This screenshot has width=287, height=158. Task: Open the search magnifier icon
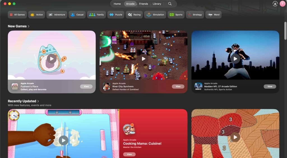point(170,4)
